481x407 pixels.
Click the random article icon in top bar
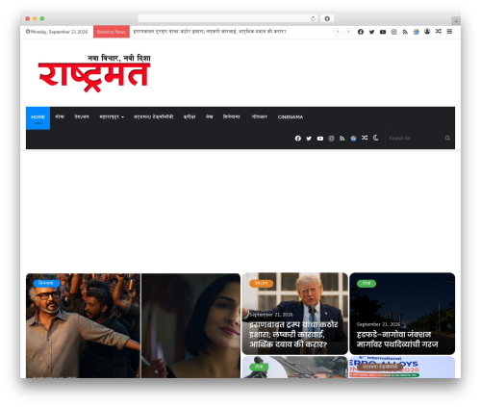(439, 31)
